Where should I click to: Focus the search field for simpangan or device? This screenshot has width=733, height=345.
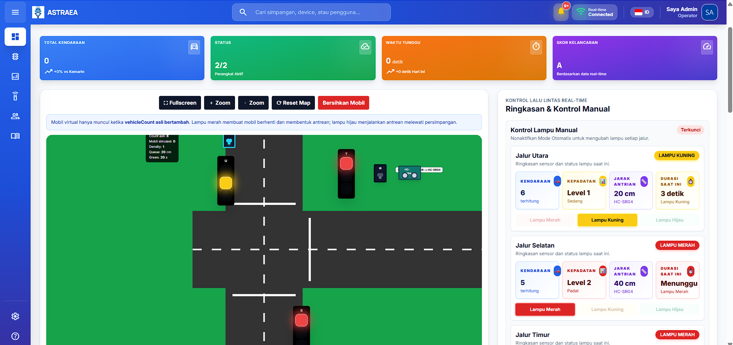tap(311, 12)
